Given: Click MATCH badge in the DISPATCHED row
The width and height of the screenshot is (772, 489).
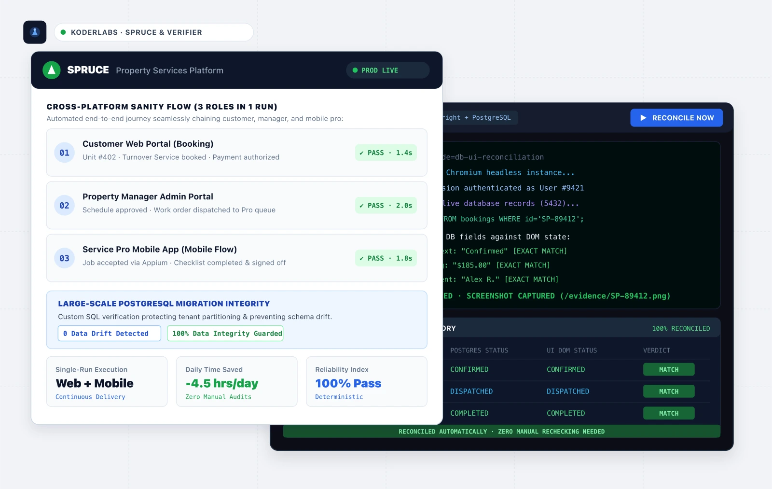Looking at the screenshot, I should (669, 391).
